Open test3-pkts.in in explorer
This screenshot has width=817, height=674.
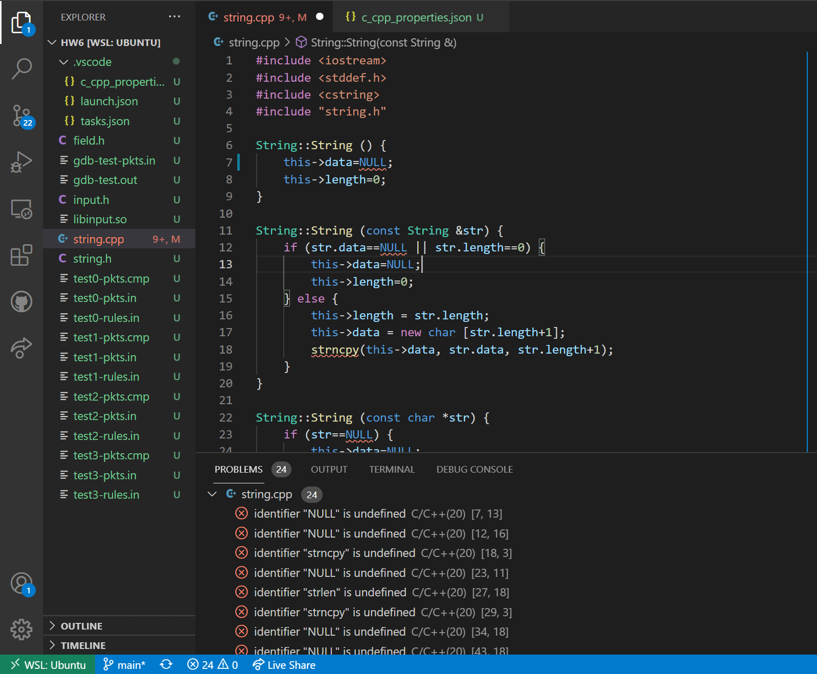click(x=119, y=475)
